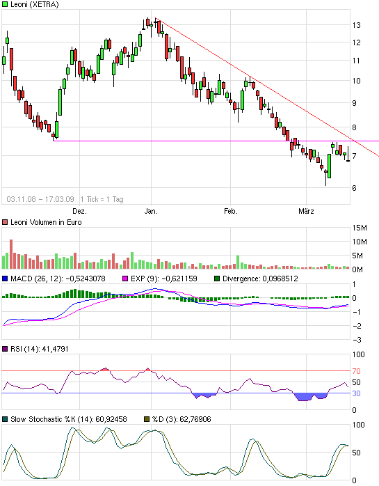Viewport: 379px width, 486px height.
Task: Click the dark green Divergence legend swatch
Action: [x=217, y=279]
